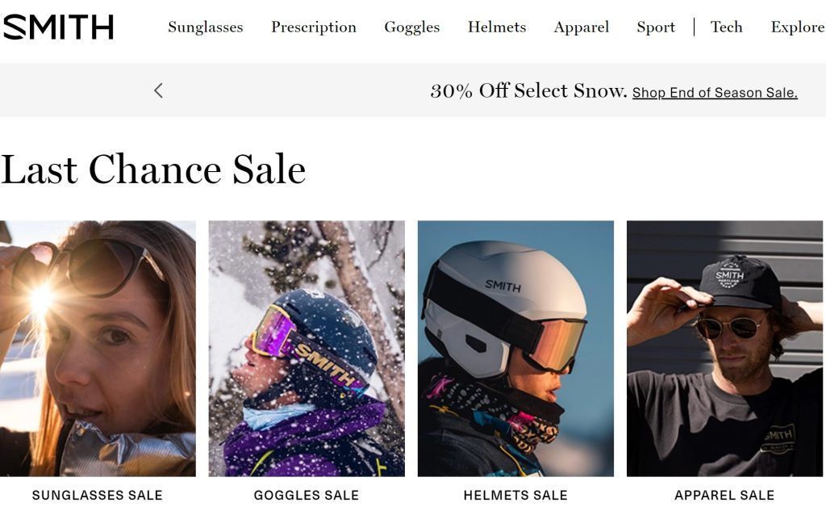Image resolution: width=826 pixels, height=519 pixels.
Task: Open the Sport menu
Action: (655, 27)
